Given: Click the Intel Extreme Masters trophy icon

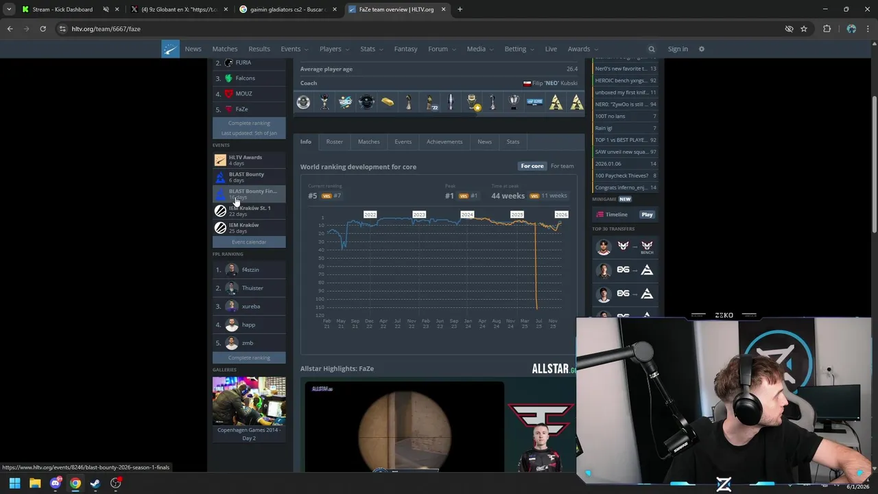Looking at the screenshot, I should coord(534,102).
